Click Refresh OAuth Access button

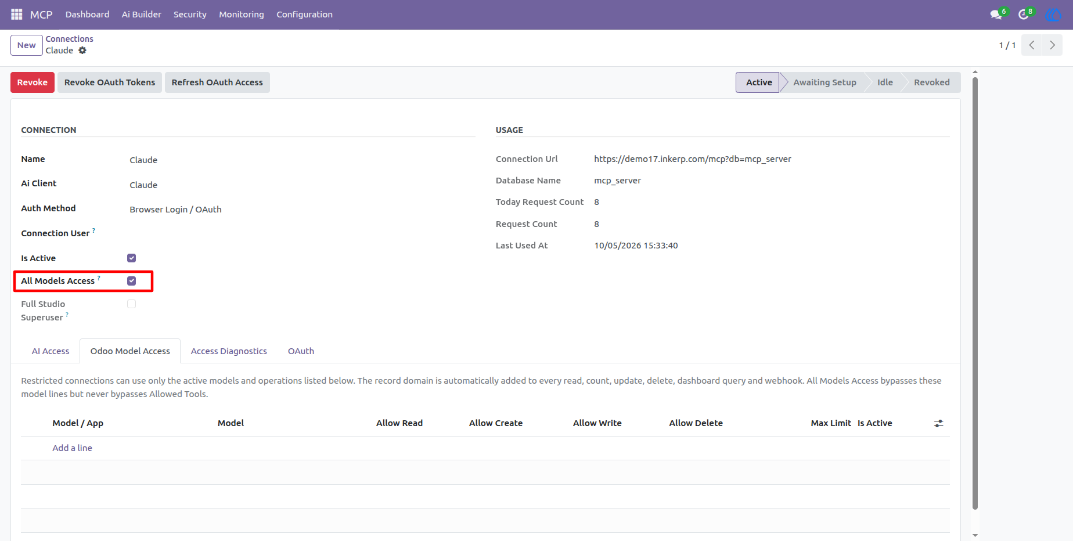(217, 82)
